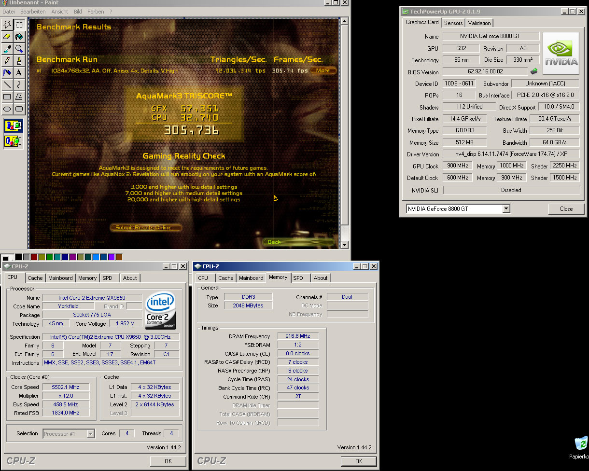Open Cache tab in the left CPU-Z window

[35, 278]
